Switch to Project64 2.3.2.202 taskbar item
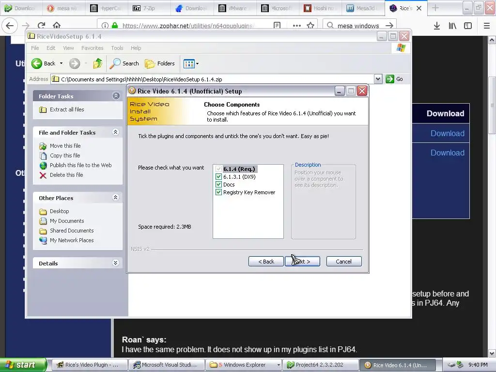Screen dimensions: 496x372 321,365
